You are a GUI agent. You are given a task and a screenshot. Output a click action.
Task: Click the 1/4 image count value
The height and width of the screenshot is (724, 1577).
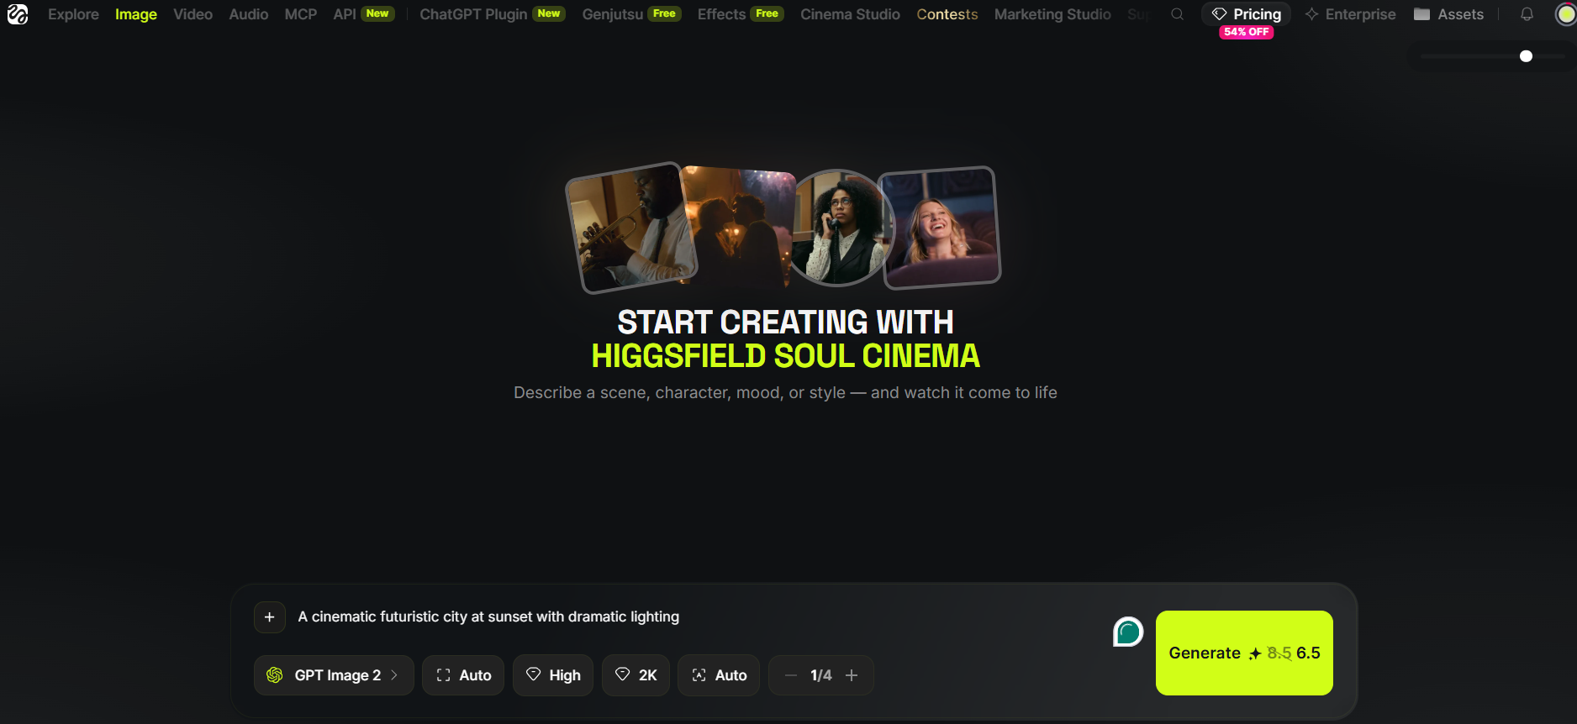click(821, 675)
